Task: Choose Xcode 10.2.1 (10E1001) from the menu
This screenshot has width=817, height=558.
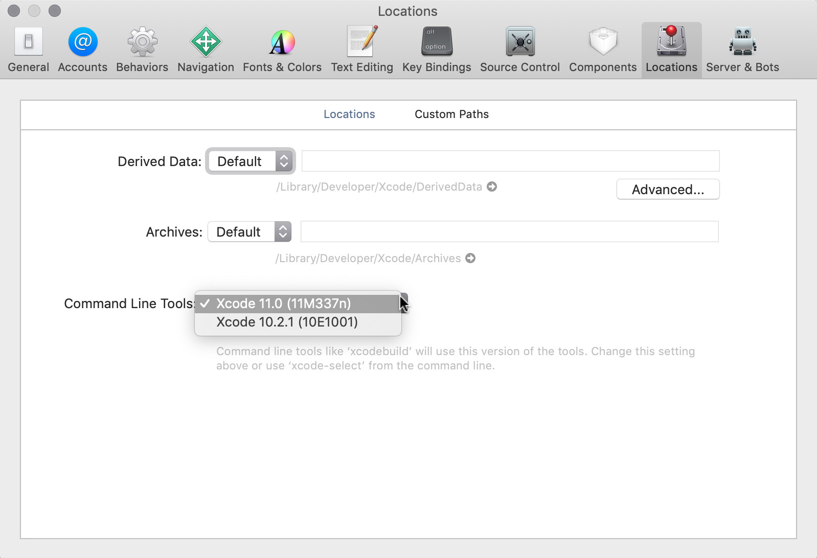Action: tap(298, 322)
